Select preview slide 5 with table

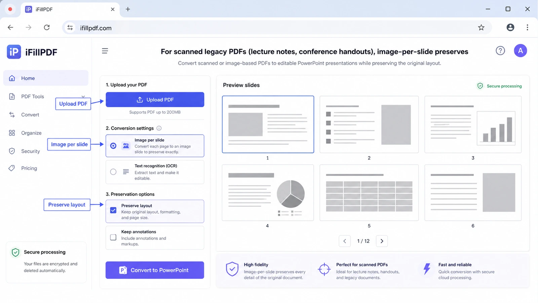point(369,193)
